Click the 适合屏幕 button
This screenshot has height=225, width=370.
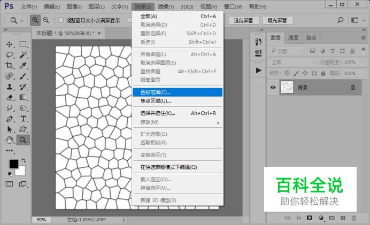244,20
